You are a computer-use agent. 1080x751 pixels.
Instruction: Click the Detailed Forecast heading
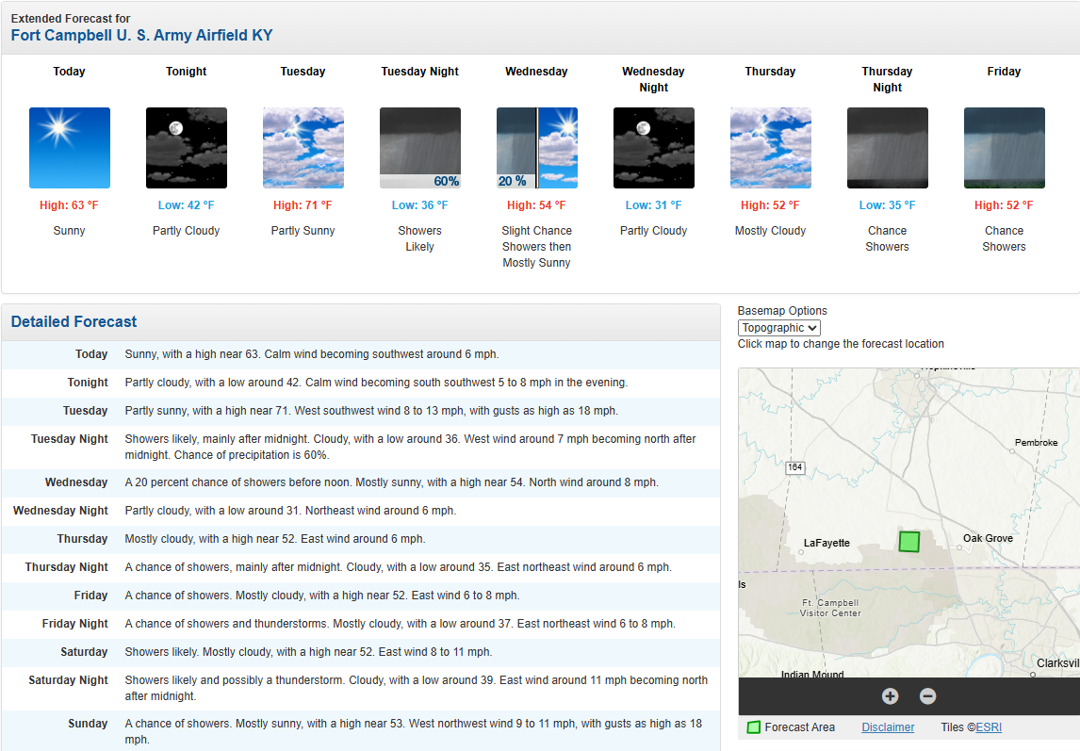click(x=74, y=322)
